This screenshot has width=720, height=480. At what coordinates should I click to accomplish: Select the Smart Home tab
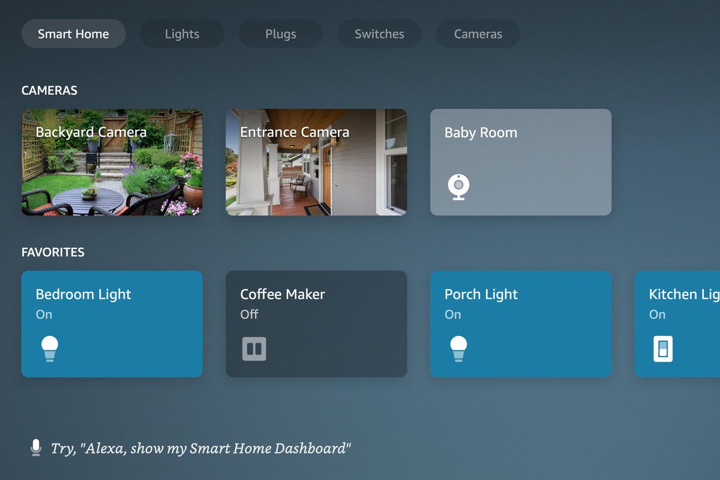click(x=73, y=34)
